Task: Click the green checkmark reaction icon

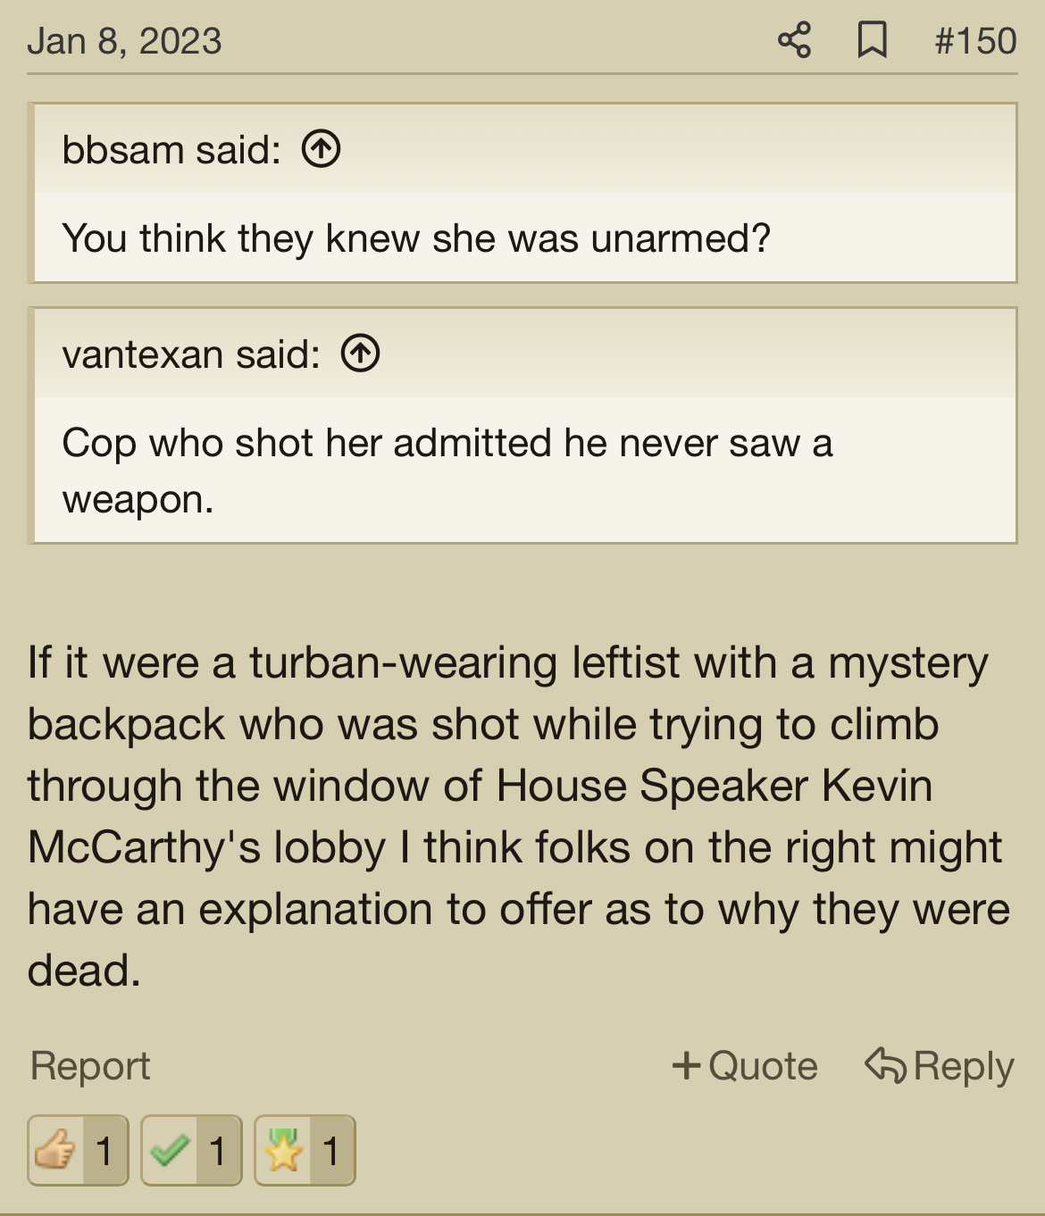Action: click(169, 1150)
